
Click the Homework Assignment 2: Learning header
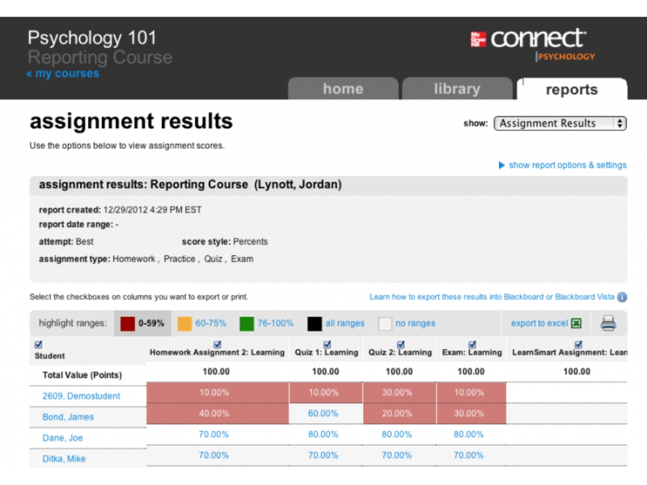click(x=217, y=352)
